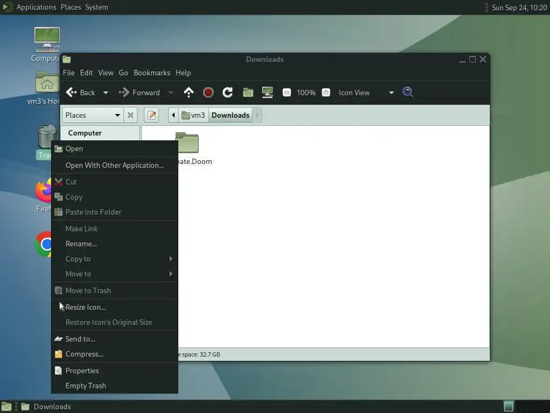The image size is (550, 413).
Task: Open the Applications menu in top panel
Action: coord(36,7)
